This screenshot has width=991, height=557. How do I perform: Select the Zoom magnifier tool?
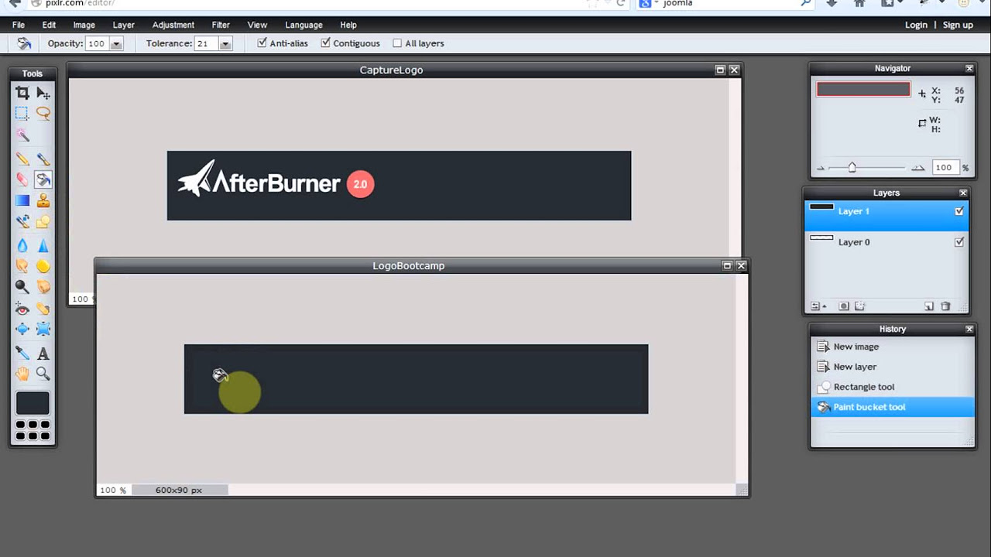click(x=43, y=374)
